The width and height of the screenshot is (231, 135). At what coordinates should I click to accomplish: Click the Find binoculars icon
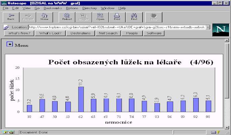coord(134,17)
